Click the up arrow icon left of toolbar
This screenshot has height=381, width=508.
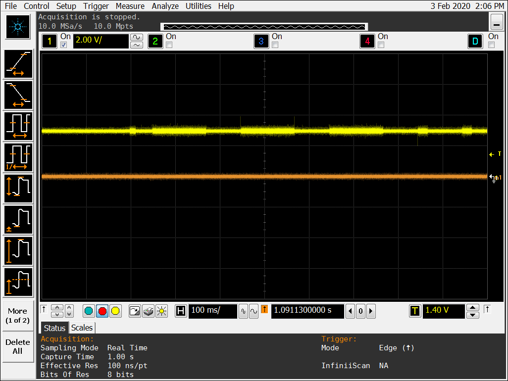coord(44,309)
